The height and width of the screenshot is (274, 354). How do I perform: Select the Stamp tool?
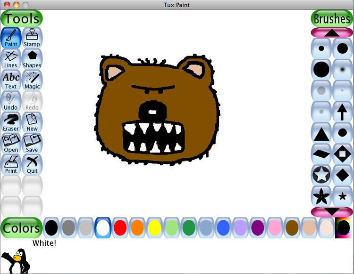[x=32, y=38]
